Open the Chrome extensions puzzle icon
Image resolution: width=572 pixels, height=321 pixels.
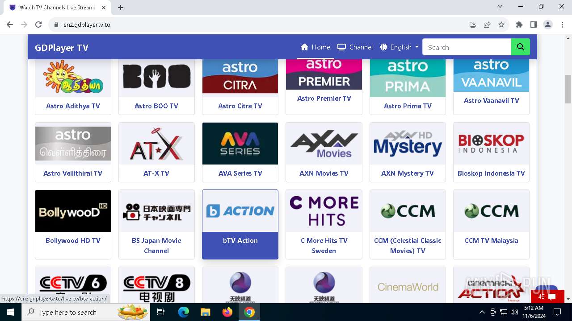pos(519,25)
